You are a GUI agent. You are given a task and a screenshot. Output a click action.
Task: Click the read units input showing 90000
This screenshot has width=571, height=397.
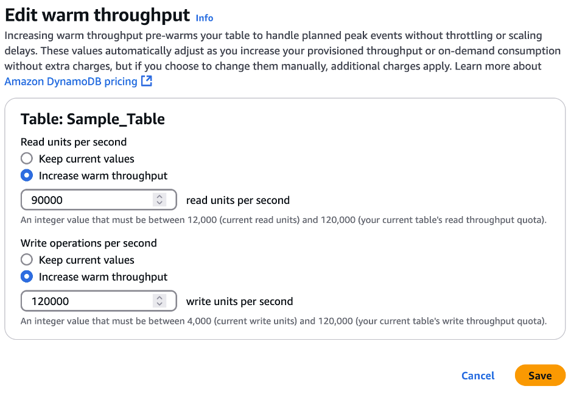coord(85,199)
